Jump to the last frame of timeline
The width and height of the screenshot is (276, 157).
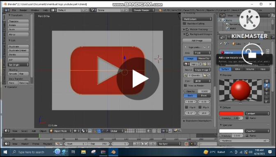point(154,143)
